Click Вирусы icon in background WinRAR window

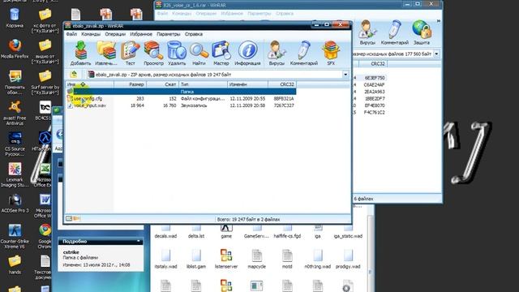tap(367, 32)
